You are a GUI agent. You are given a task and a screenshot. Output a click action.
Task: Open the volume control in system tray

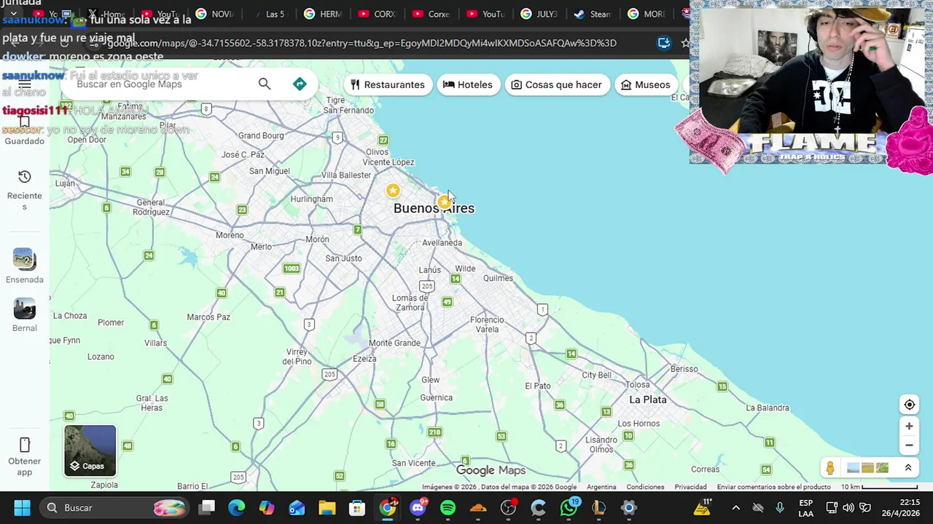(x=848, y=508)
